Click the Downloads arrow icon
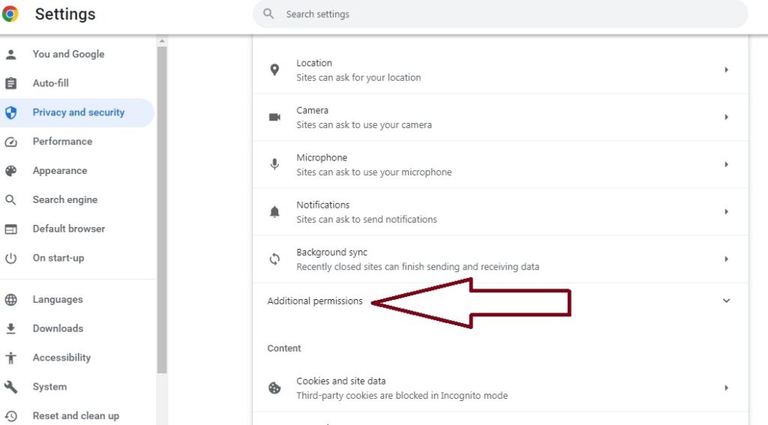The image size is (768, 425). (10, 328)
